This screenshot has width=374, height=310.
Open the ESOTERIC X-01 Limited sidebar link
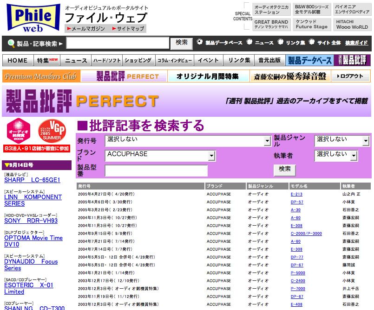pos(29,288)
